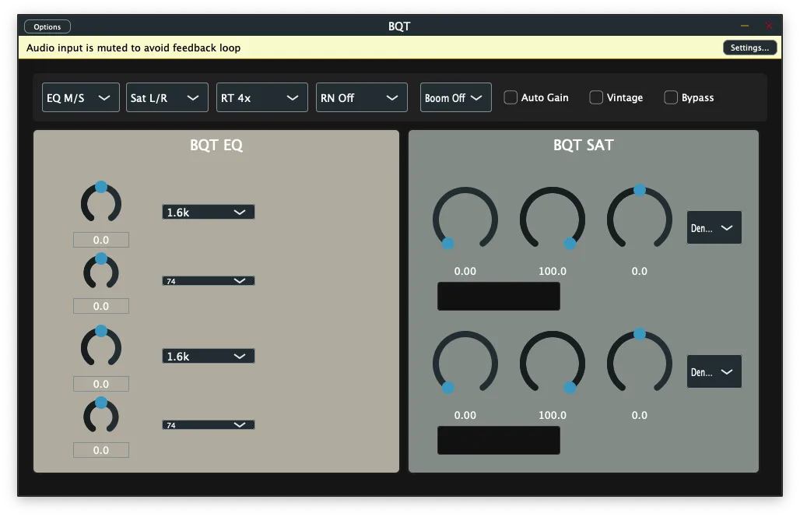The image size is (800, 517).
Task: Click the lower SAT 0.00 value label
Action: pos(465,415)
